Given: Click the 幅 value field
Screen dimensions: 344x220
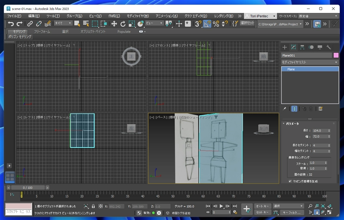Looking at the screenshot, I should point(320,137).
